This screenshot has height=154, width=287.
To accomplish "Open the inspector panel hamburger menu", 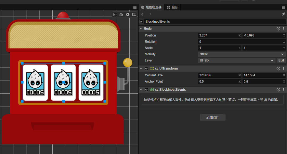I will pos(284,7).
